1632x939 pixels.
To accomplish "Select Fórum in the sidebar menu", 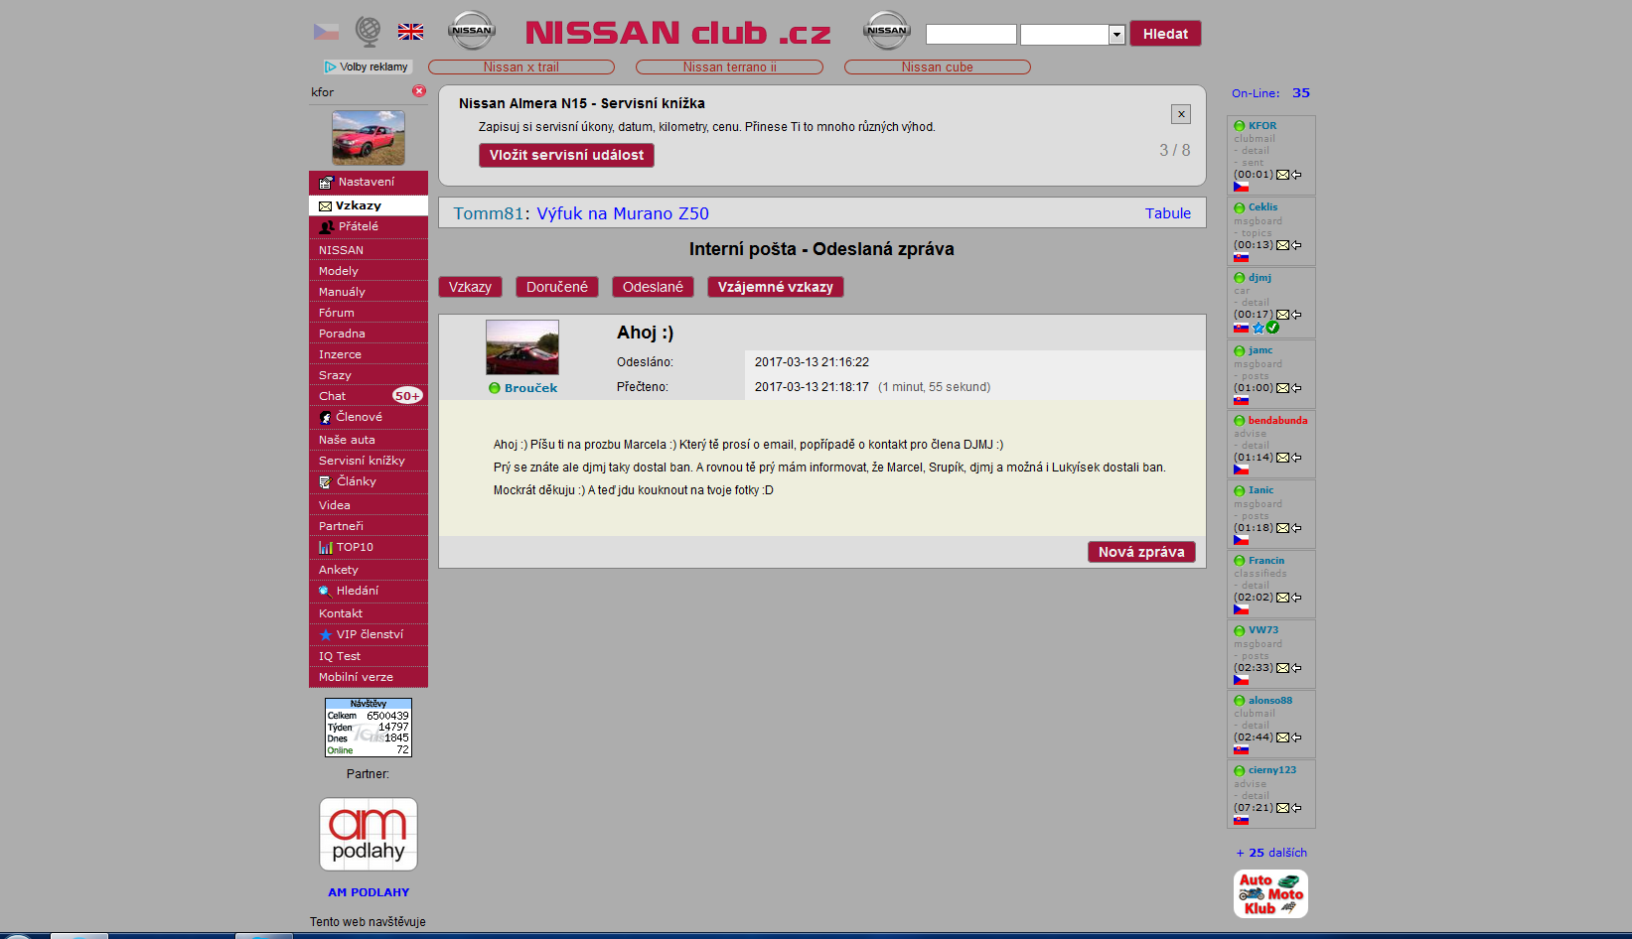I will [x=337, y=313].
